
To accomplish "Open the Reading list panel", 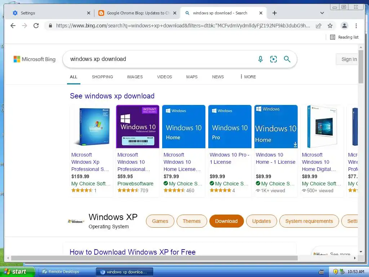I will pyautogui.click(x=344, y=37).
